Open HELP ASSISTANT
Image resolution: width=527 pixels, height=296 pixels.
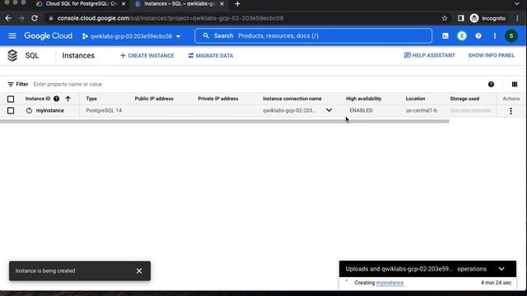click(430, 55)
